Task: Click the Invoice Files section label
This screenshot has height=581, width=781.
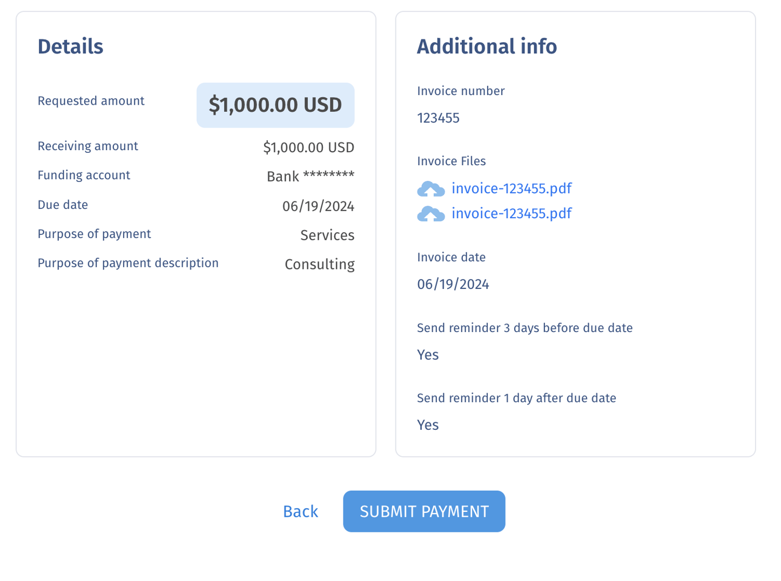Action: (451, 161)
